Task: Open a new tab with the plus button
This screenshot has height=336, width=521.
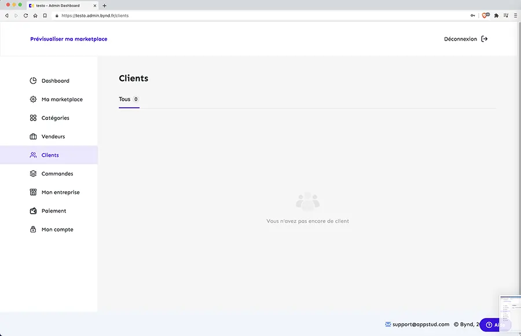Action: click(x=104, y=6)
